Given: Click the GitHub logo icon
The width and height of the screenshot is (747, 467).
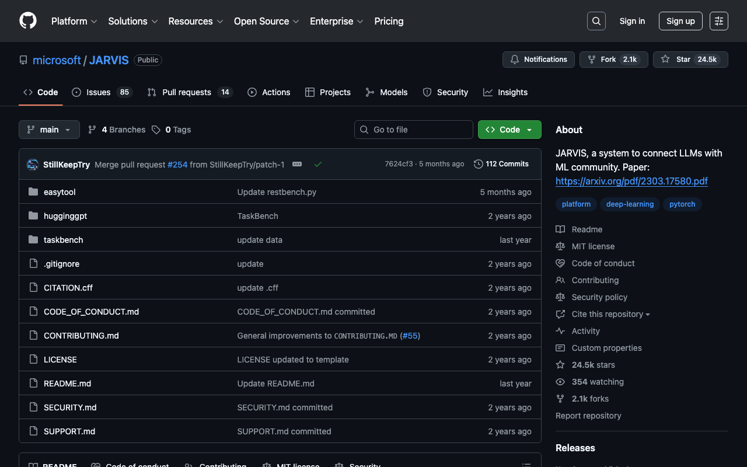Looking at the screenshot, I should click(x=28, y=21).
